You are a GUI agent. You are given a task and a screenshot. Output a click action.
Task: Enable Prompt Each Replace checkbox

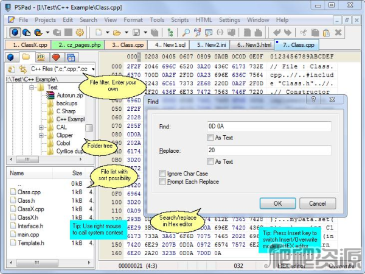point(162,181)
